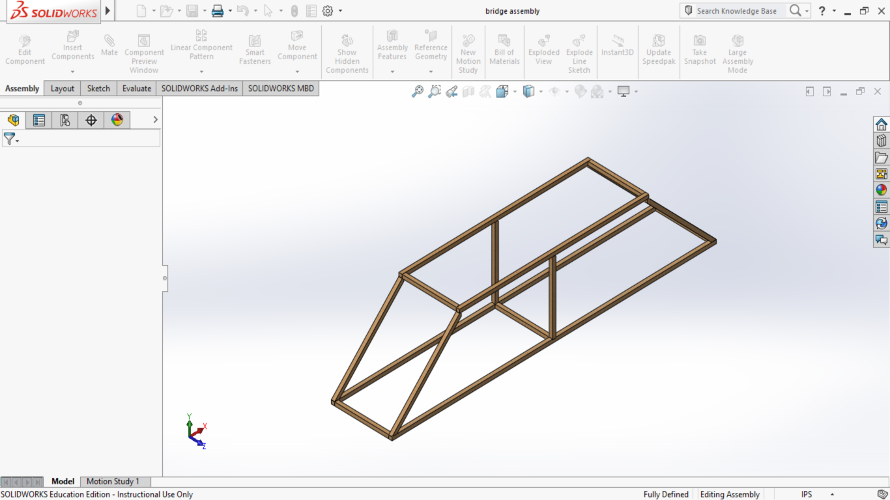Screen dimensions: 890x500
Task: Click the Print icon in quick toolbar
Action: click(x=218, y=10)
